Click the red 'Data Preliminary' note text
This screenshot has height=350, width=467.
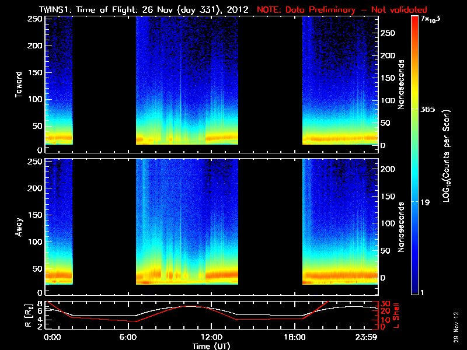point(342,10)
